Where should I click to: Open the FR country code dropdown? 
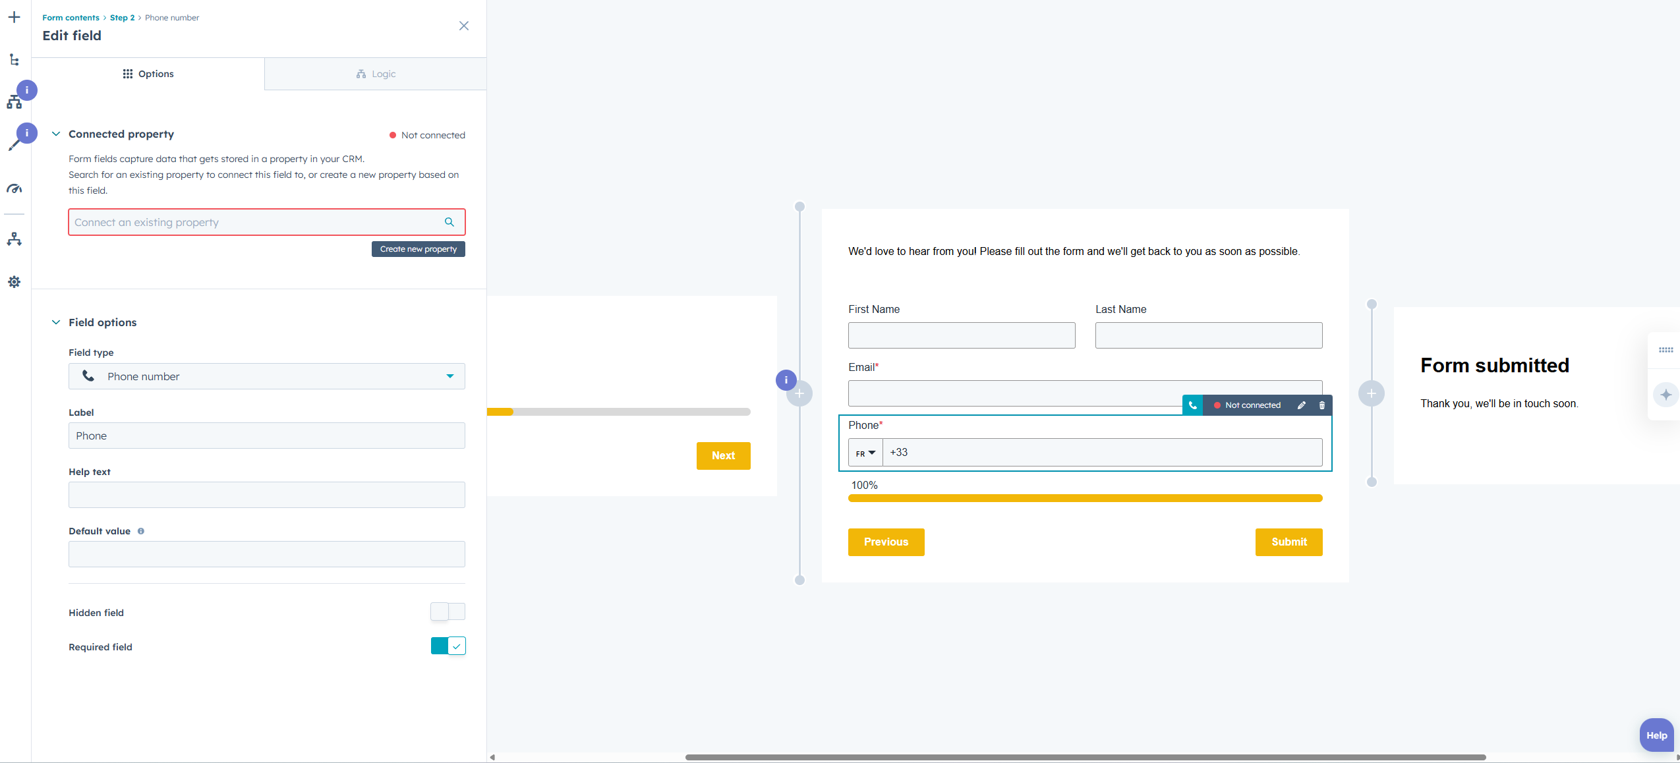tap(865, 453)
